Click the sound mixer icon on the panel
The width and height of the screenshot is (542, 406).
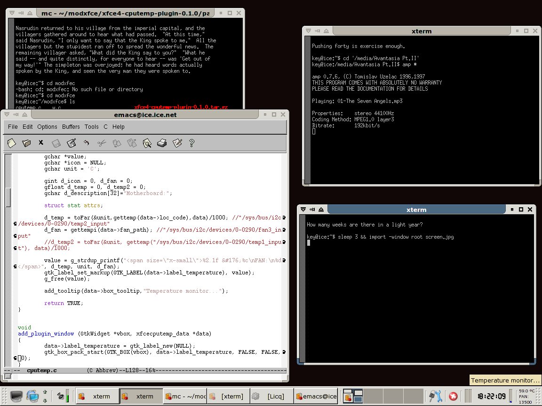point(60,396)
